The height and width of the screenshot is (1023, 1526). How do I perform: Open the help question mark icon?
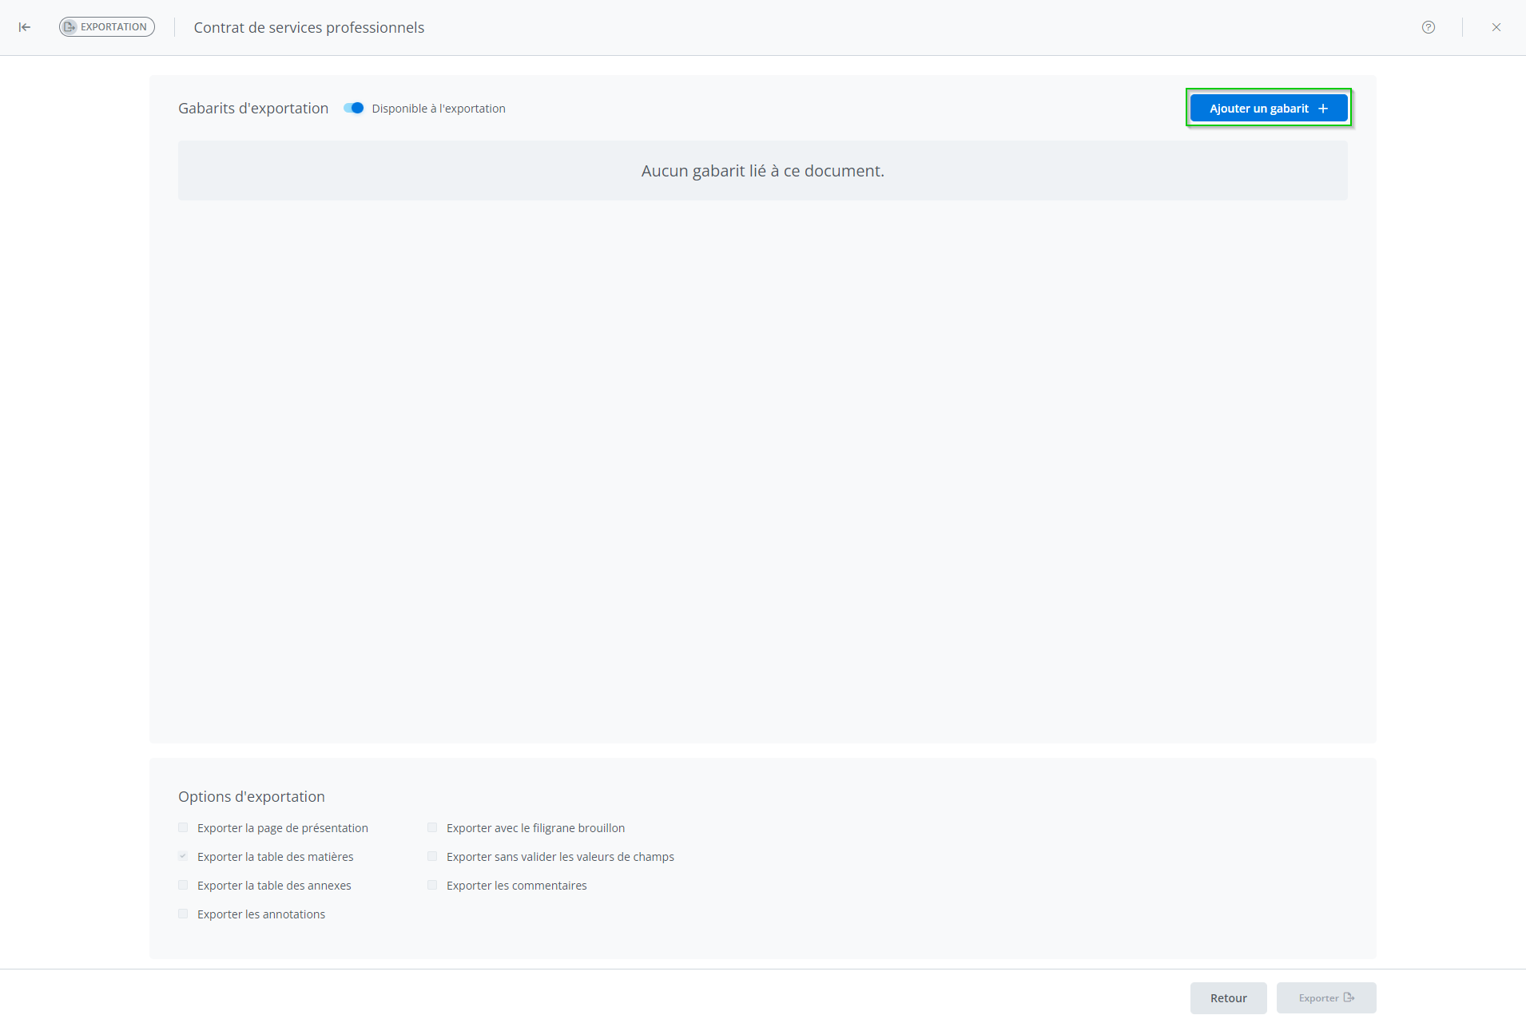[1429, 27]
